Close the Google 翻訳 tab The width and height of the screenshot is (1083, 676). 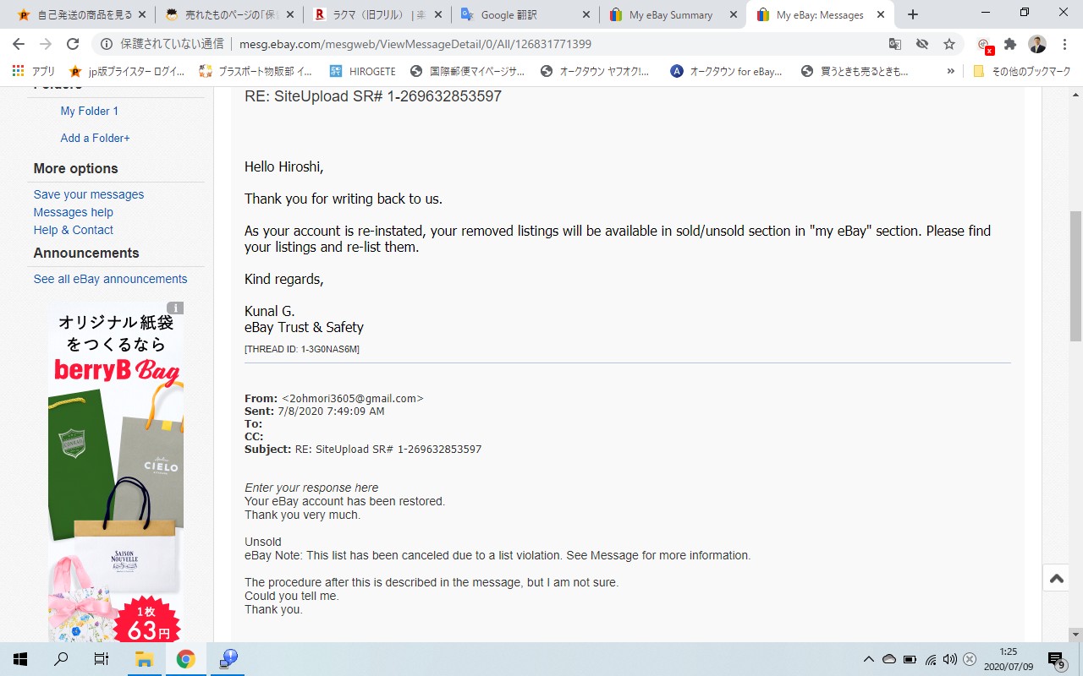point(585,14)
